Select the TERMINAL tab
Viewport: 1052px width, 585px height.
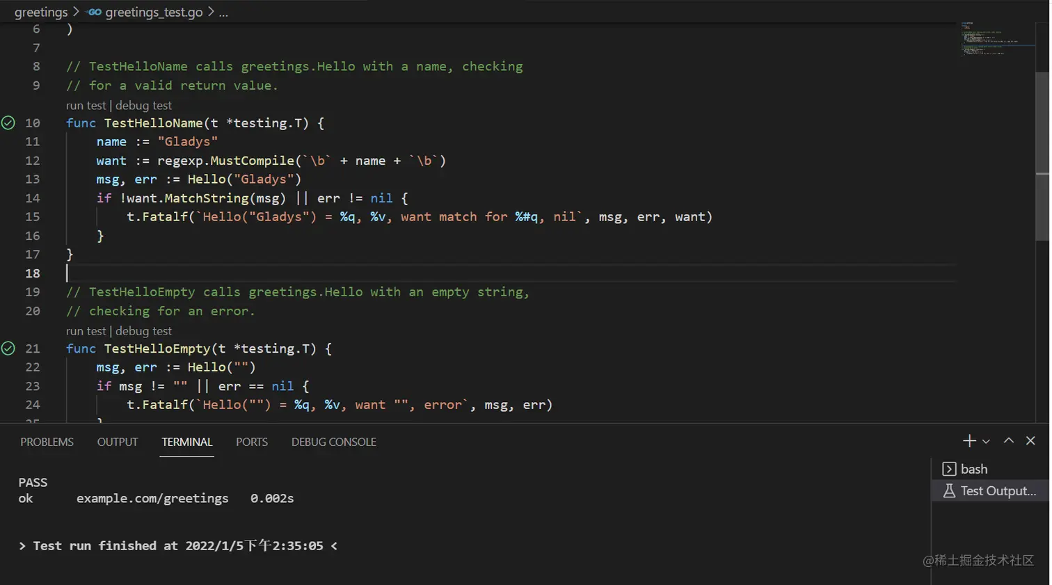187,442
